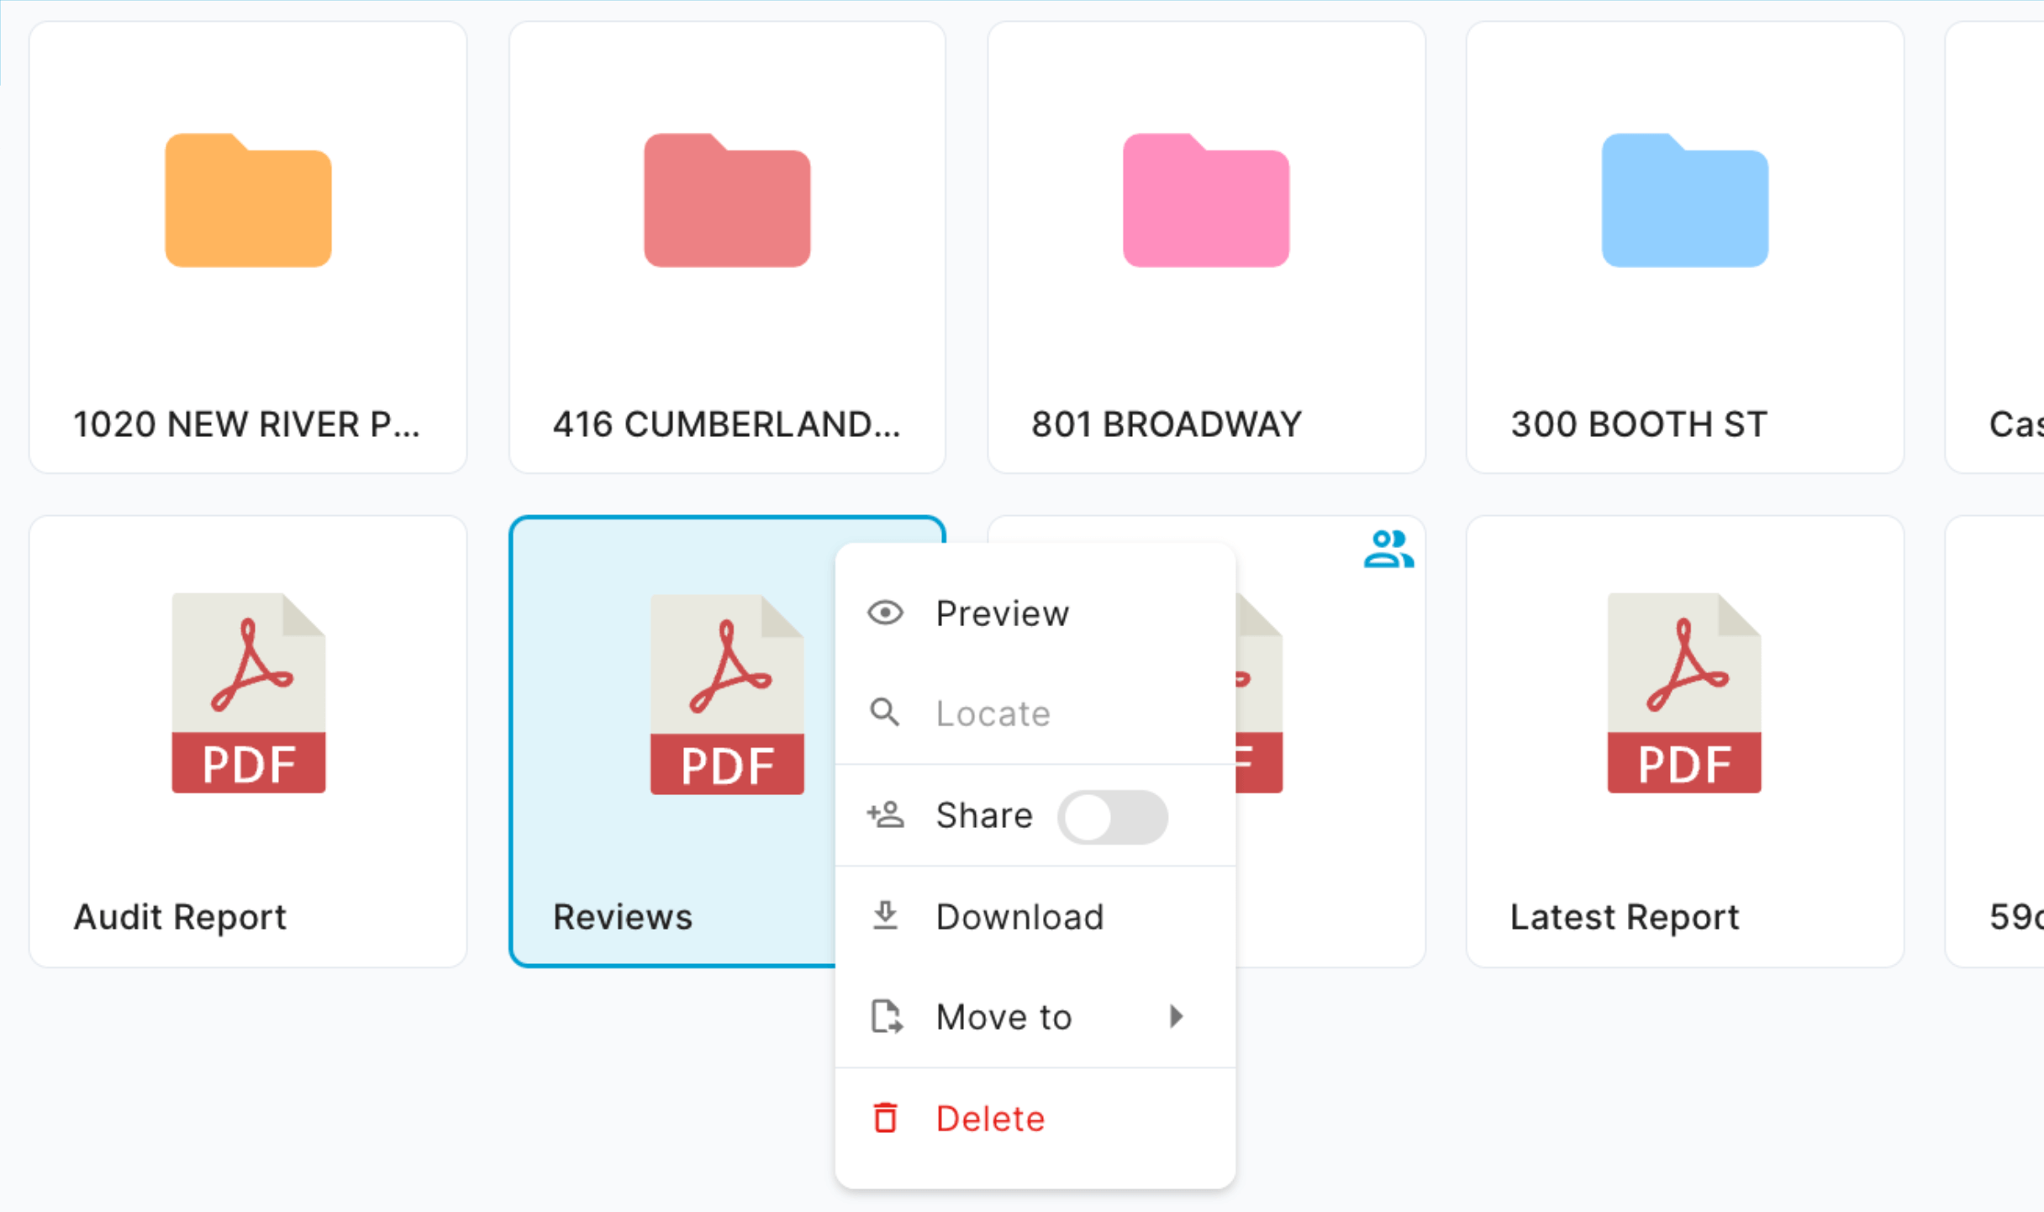Choose Locate in the context menu
This screenshot has width=2044, height=1212.
(x=1035, y=713)
